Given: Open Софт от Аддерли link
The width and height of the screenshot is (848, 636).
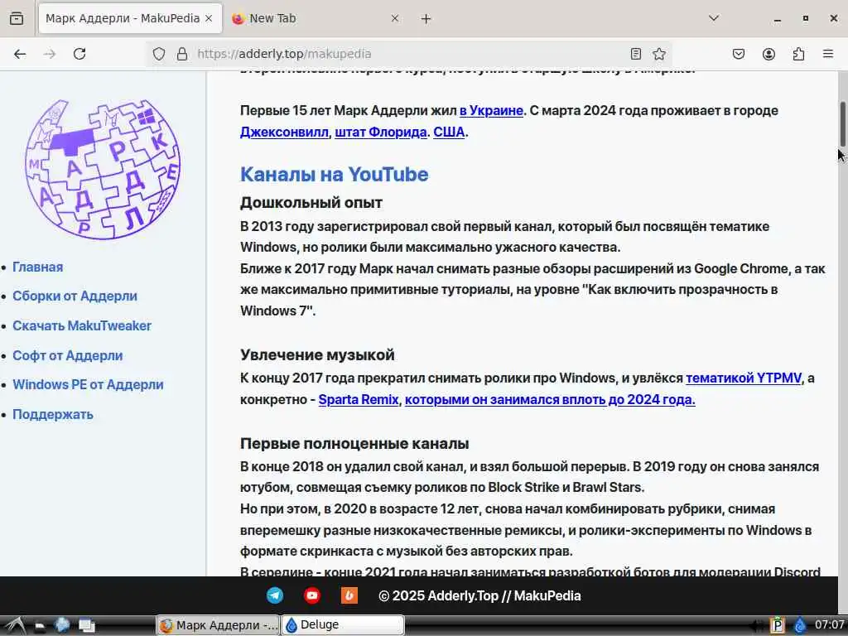Looking at the screenshot, I should [x=68, y=355].
